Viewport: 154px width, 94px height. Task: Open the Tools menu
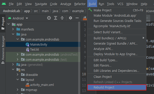point(111,4)
